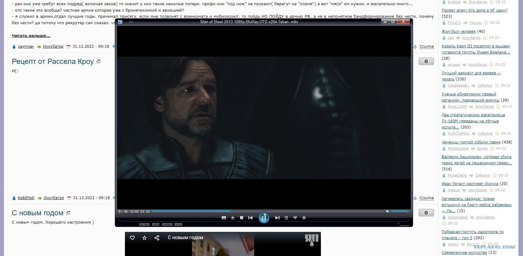Click the URL label in player title bar
Screen dimensions: 523x256
tap(131, 22)
